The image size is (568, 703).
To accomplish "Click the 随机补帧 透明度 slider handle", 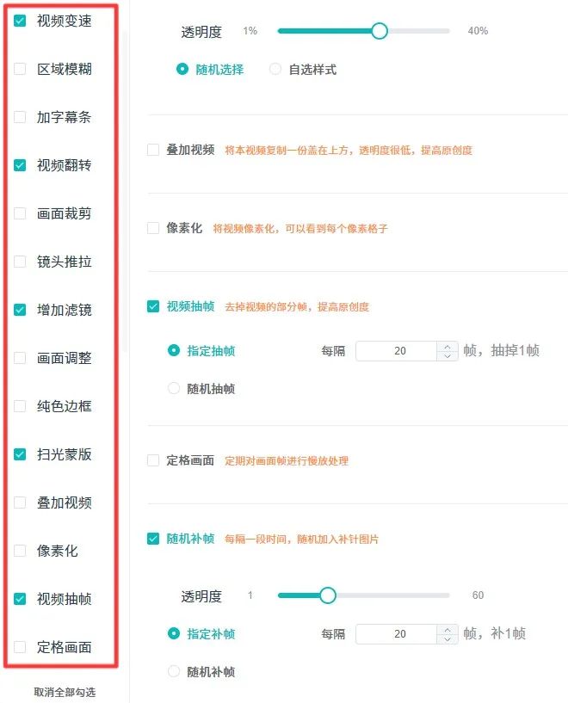I will pyautogui.click(x=328, y=595).
